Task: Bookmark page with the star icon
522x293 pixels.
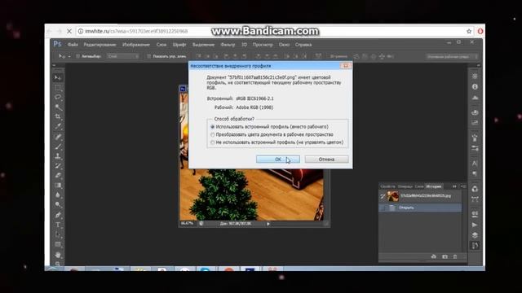Action: pos(469,31)
